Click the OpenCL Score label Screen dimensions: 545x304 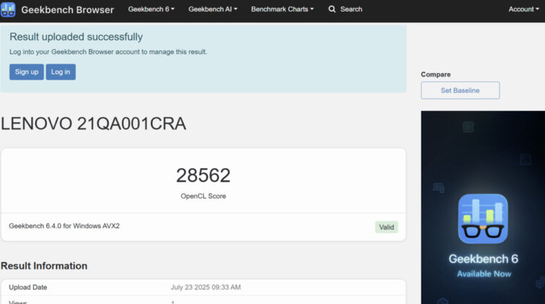(203, 196)
